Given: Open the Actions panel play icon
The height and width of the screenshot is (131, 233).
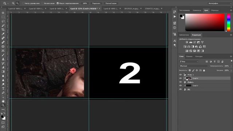Looking at the screenshot, I should coord(175,16).
